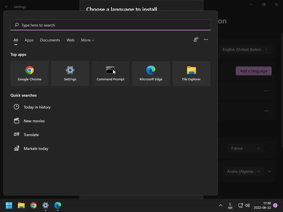Click the Settings window back arrow
The image size is (283, 212).
pos(6,7)
